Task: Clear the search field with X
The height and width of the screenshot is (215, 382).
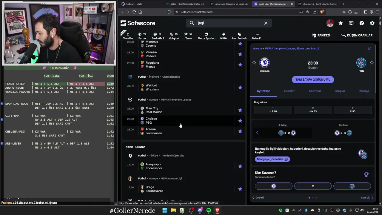Action: [x=266, y=23]
